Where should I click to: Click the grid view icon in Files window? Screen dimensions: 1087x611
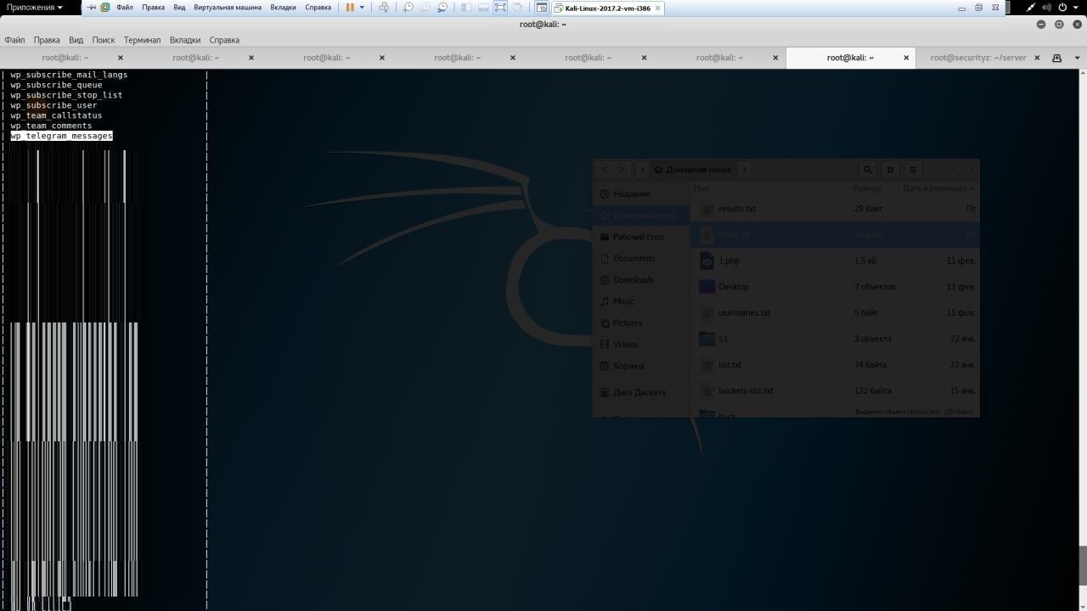[x=890, y=169]
